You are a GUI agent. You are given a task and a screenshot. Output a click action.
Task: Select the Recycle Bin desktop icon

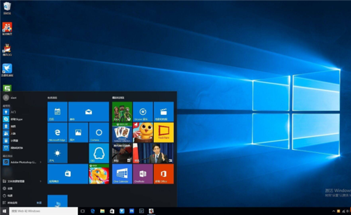(x=7, y=8)
